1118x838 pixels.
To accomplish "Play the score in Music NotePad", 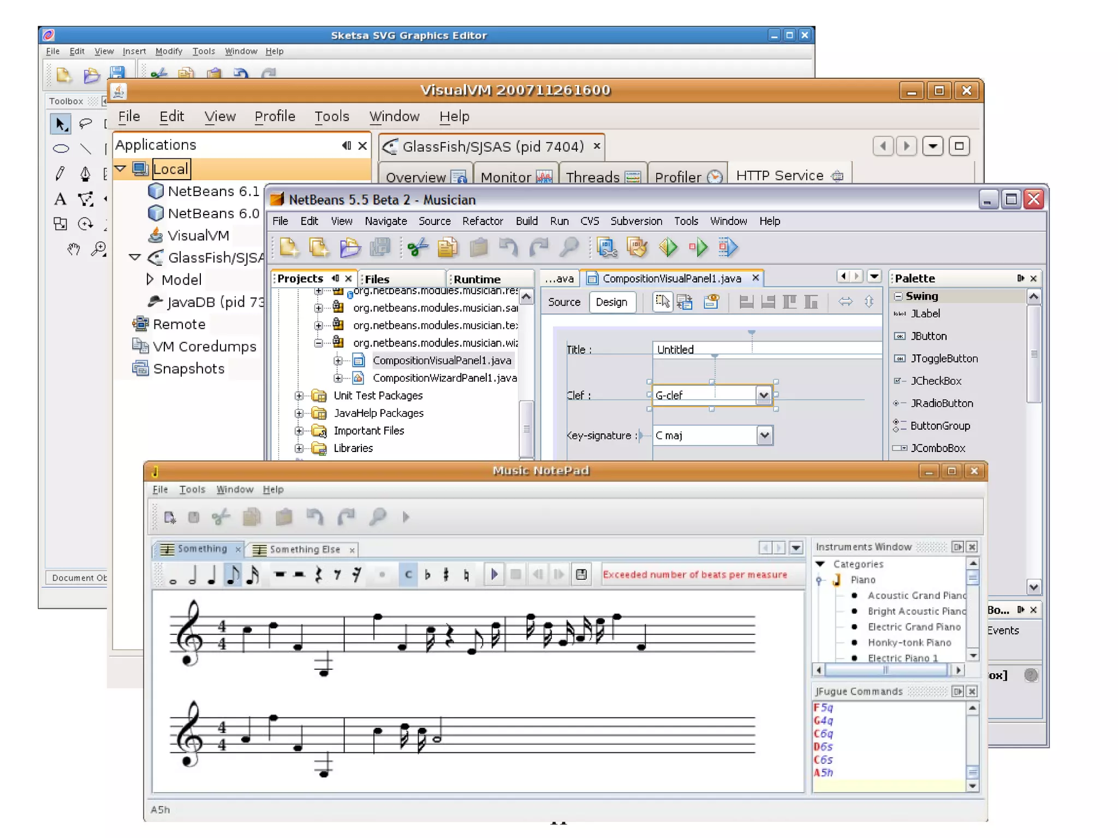I will tap(494, 574).
